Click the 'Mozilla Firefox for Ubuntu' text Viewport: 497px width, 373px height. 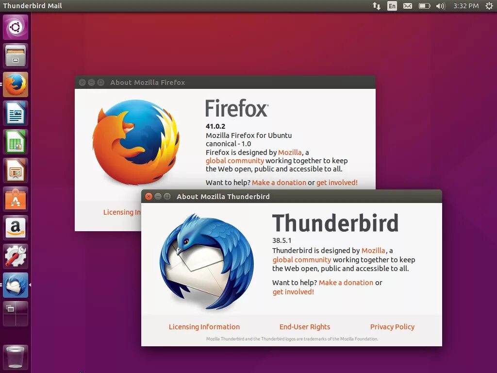tap(249, 136)
